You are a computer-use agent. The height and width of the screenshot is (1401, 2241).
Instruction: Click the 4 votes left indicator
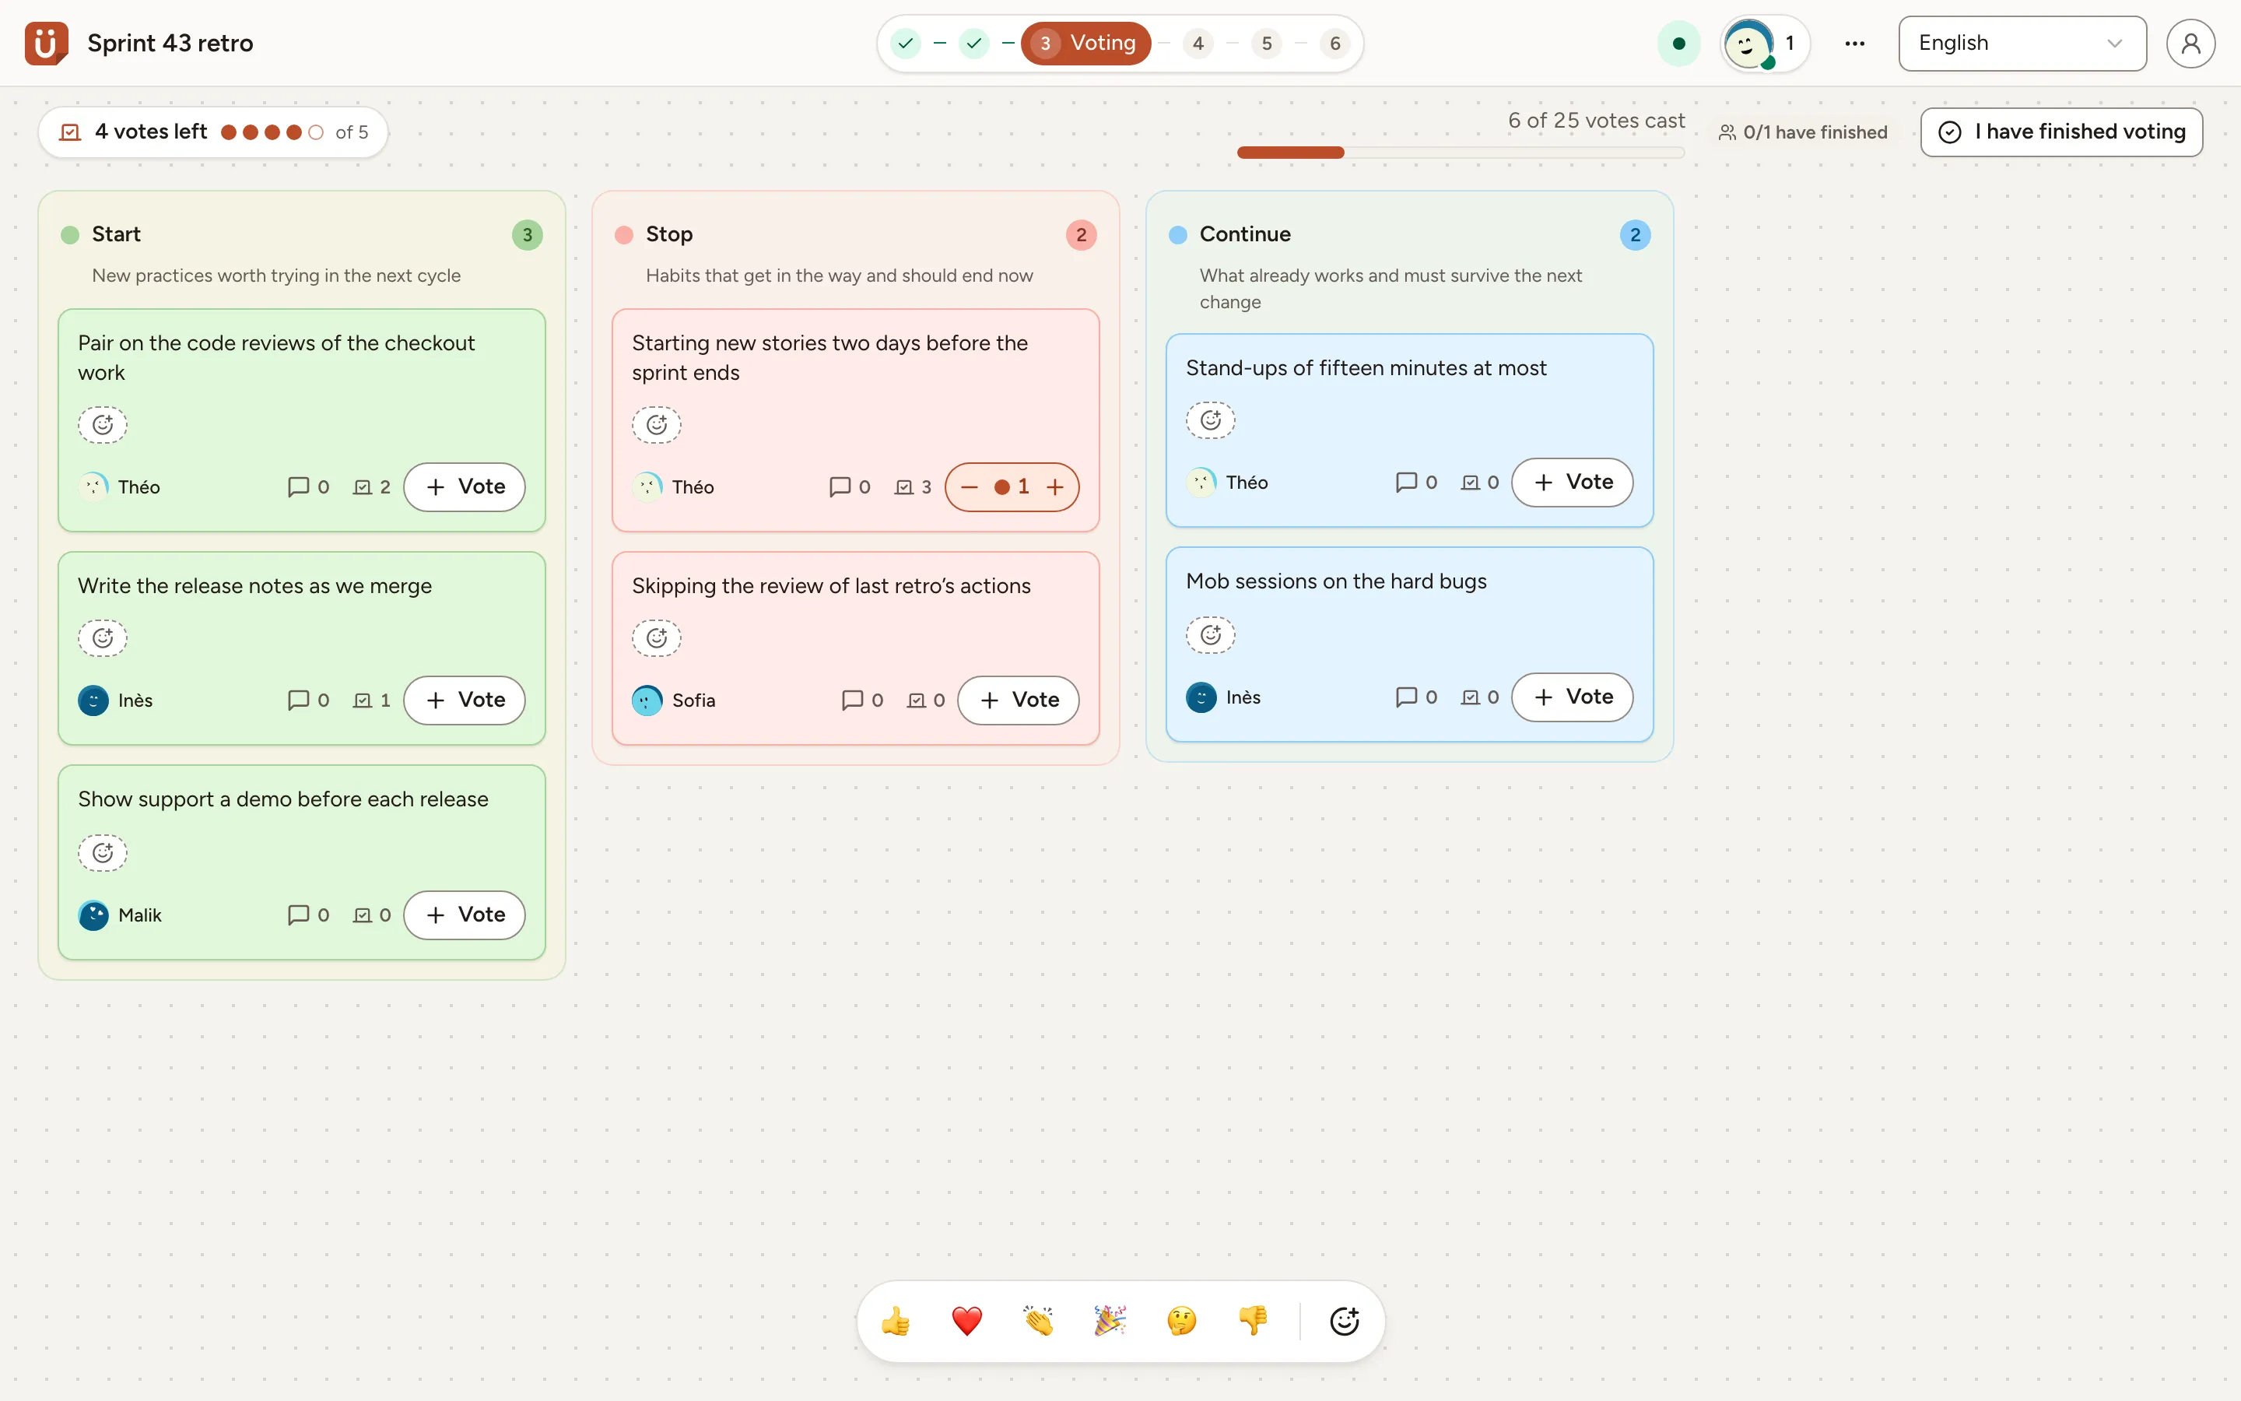tap(213, 132)
